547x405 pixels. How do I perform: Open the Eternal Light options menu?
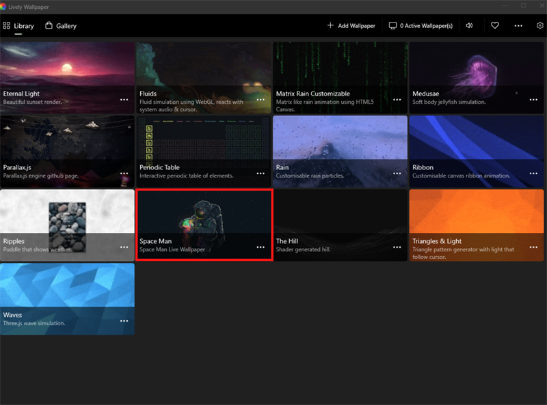[x=124, y=100]
